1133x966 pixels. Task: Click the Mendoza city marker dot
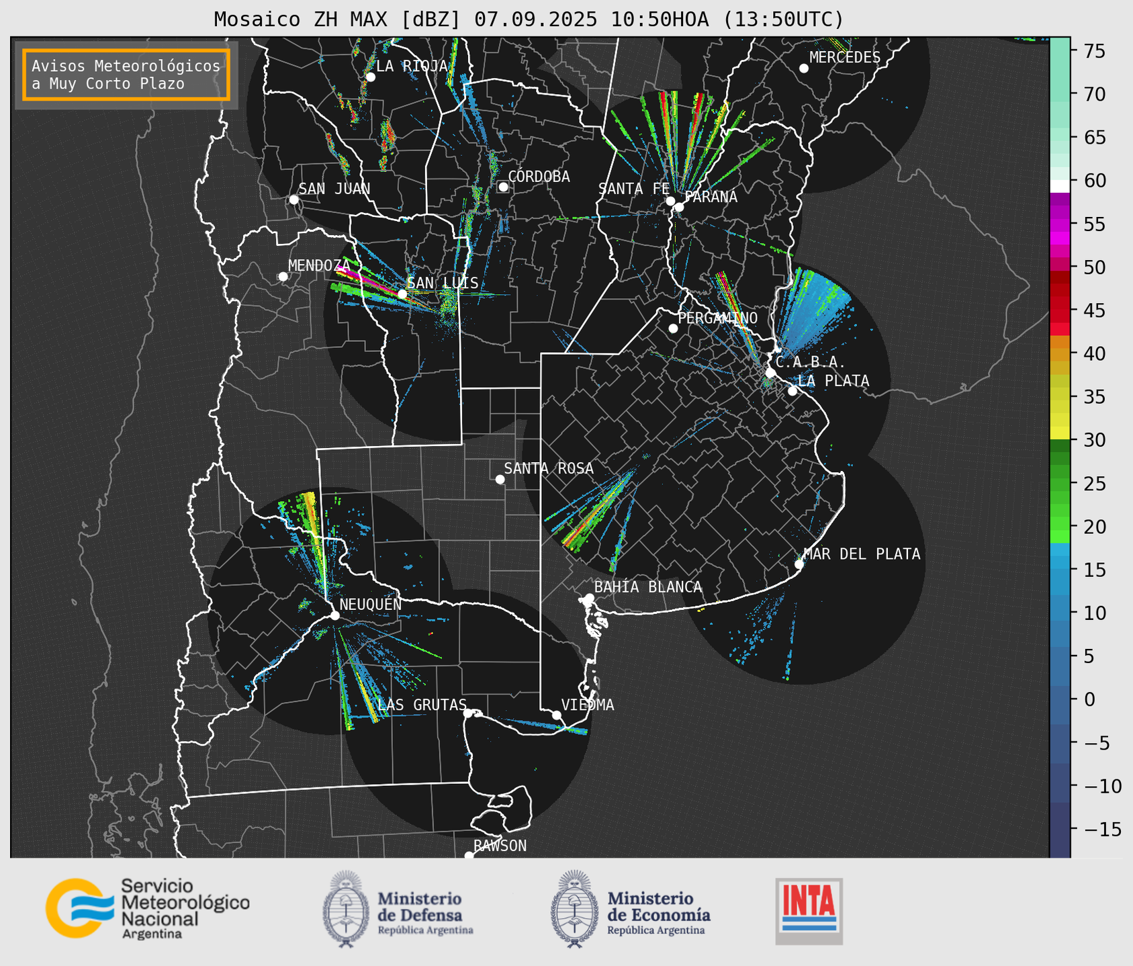[283, 277]
